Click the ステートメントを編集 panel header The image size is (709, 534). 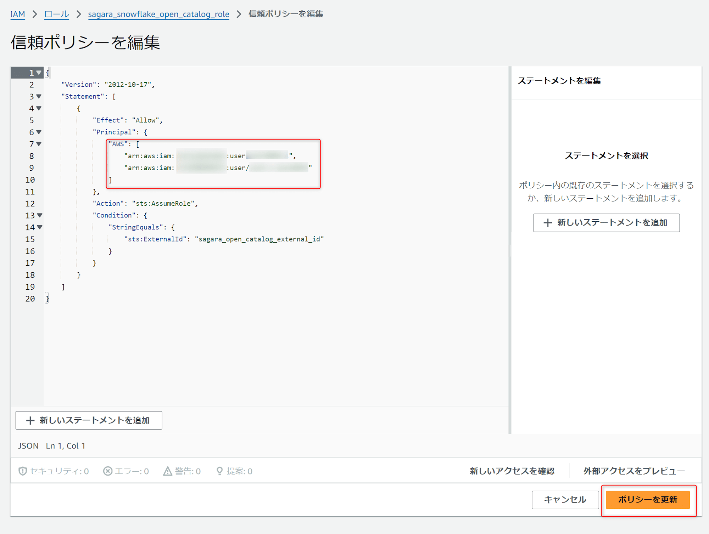click(559, 81)
